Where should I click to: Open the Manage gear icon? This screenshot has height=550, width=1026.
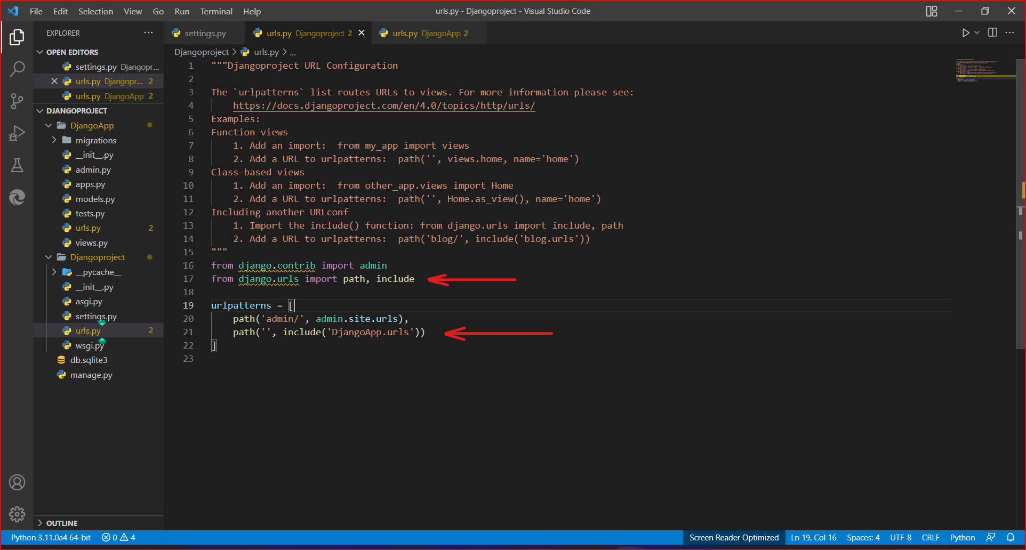[17, 514]
